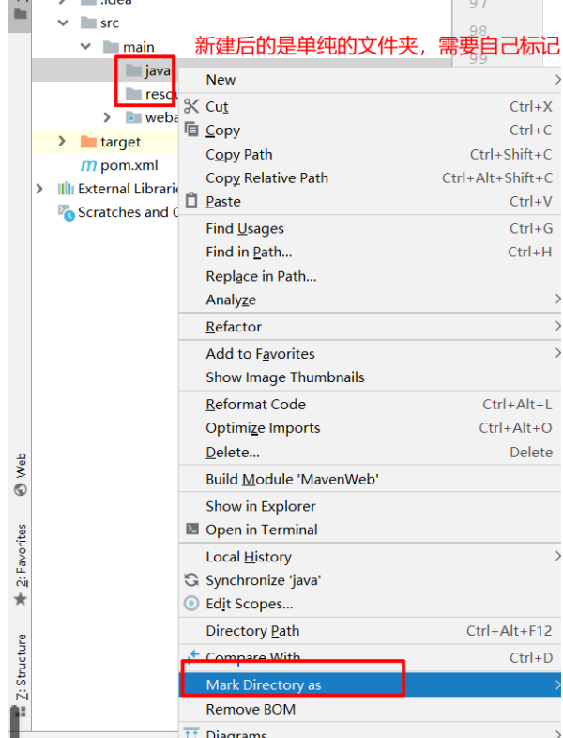Expand the target folder node
Screen dimensions: 563x738
click(62, 142)
